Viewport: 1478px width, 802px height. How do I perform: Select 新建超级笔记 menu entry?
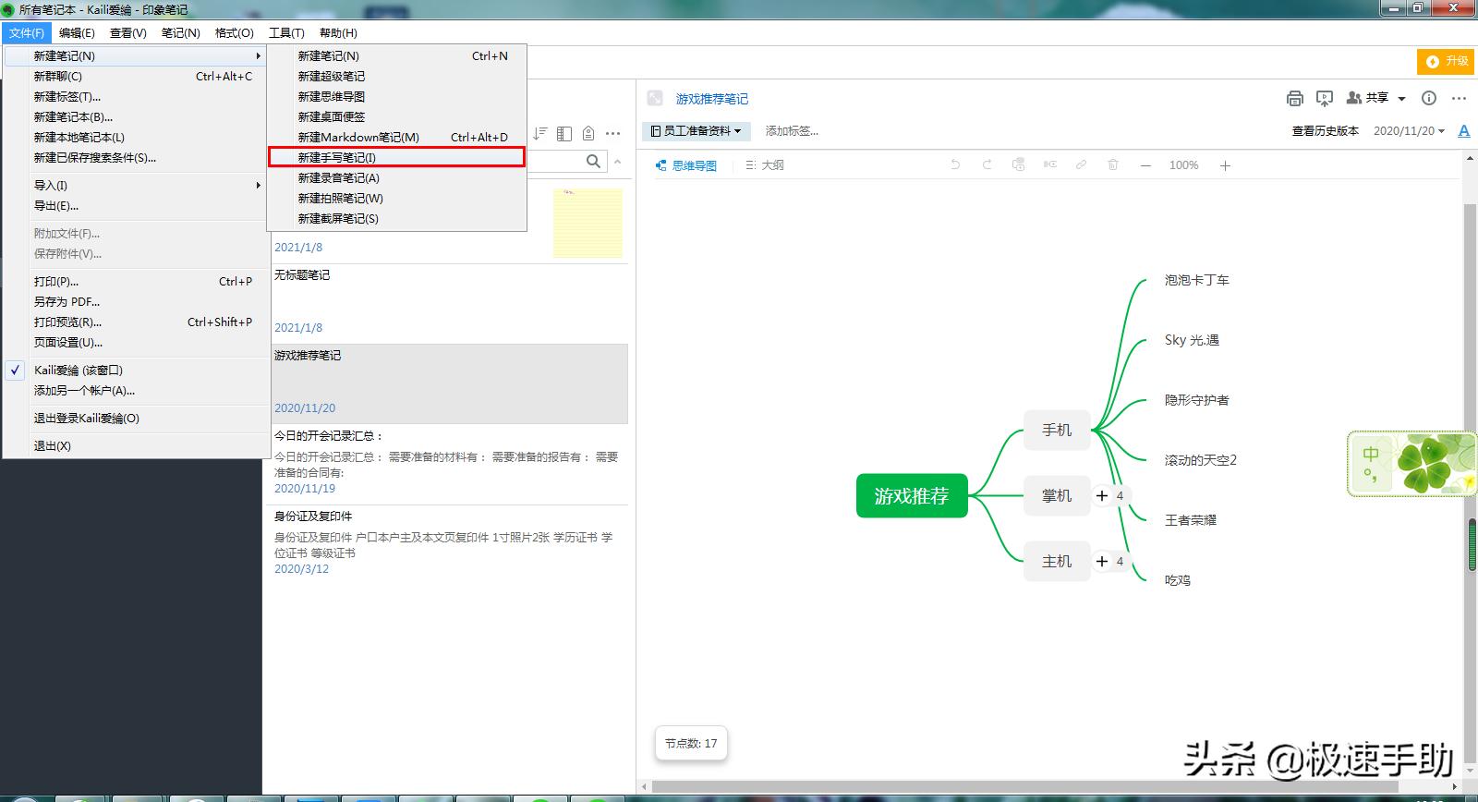tap(396, 76)
